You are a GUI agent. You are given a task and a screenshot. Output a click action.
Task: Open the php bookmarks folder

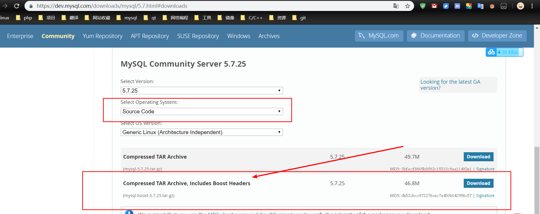(24, 18)
